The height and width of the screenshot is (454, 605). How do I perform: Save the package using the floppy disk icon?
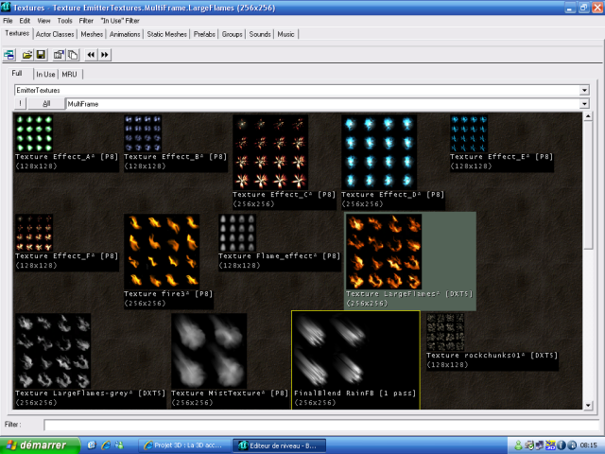click(42, 55)
